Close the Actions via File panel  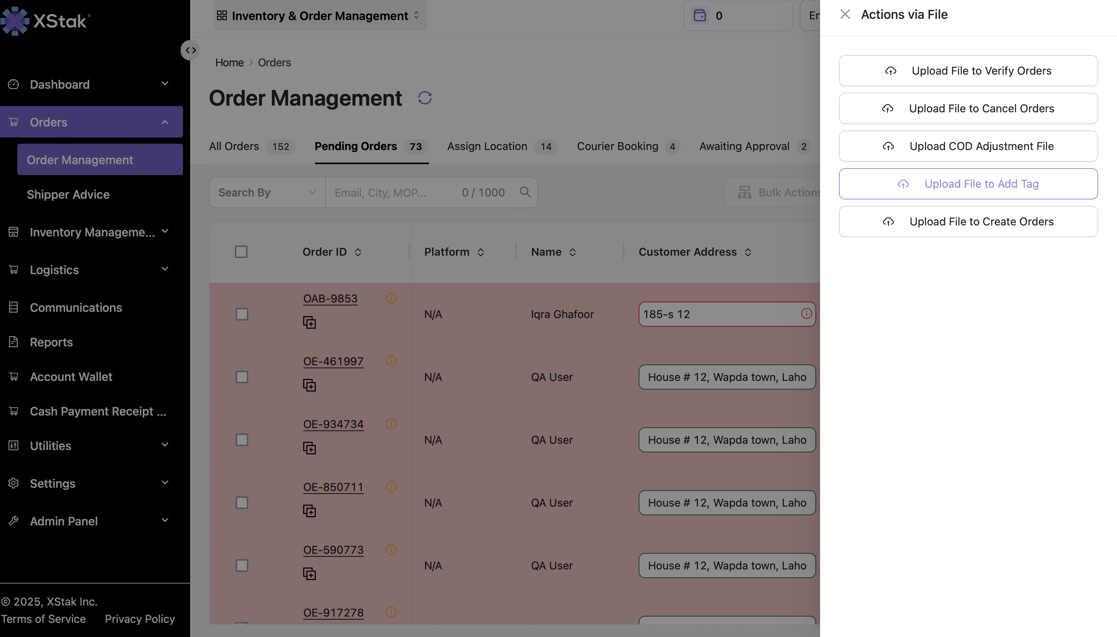845,15
